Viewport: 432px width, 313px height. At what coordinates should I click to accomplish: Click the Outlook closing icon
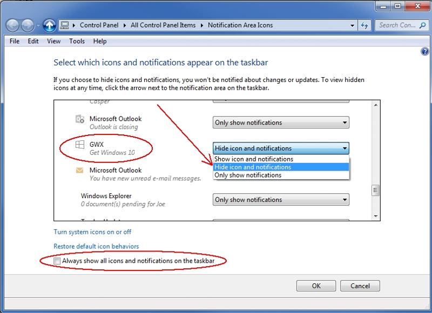pos(80,119)
